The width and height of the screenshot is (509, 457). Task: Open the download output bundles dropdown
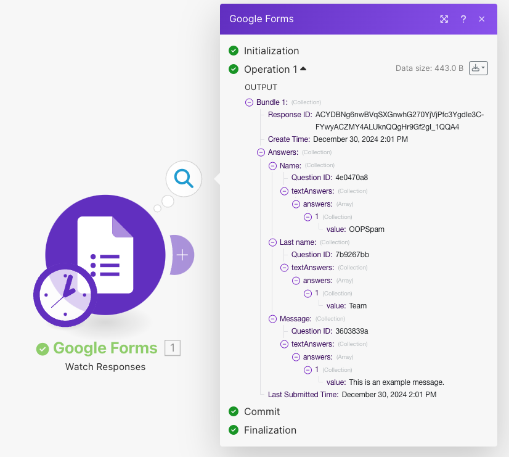[x=478, y=68]
